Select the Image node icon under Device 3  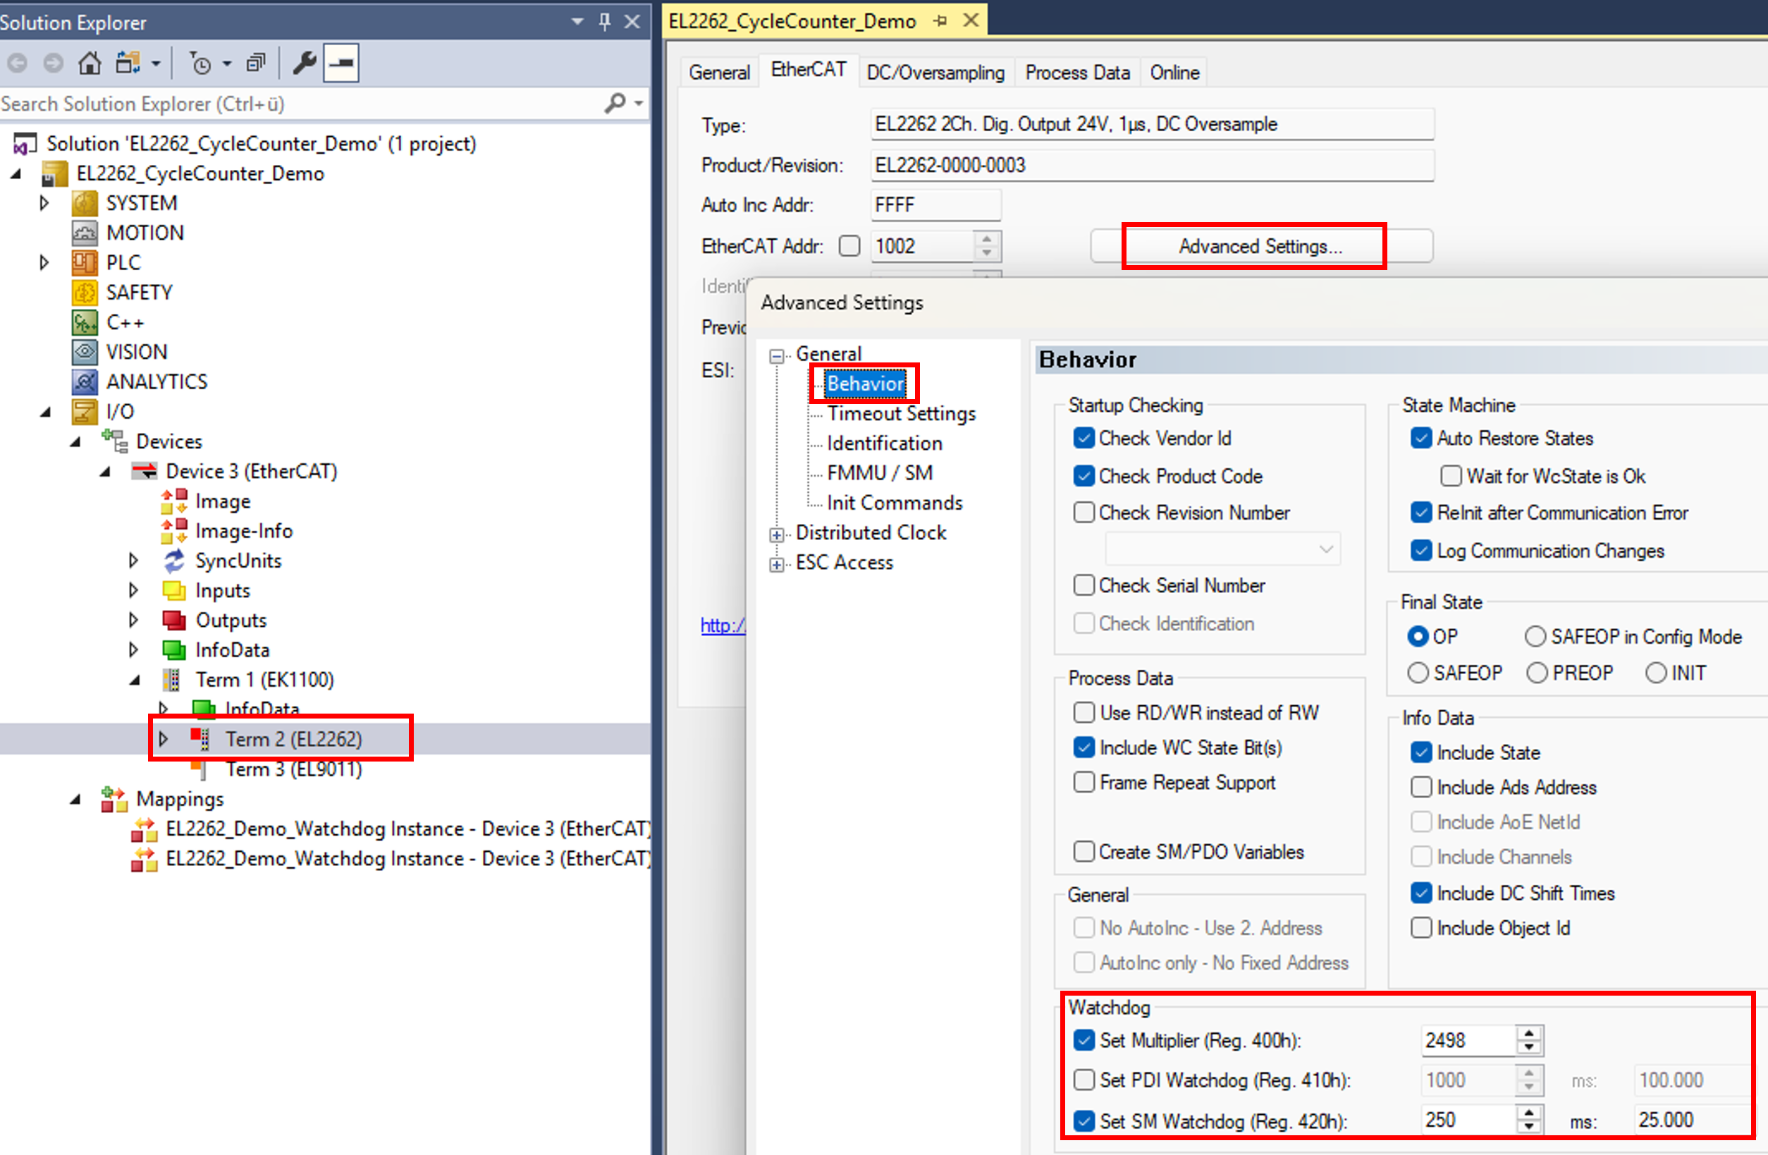(174, 500)
